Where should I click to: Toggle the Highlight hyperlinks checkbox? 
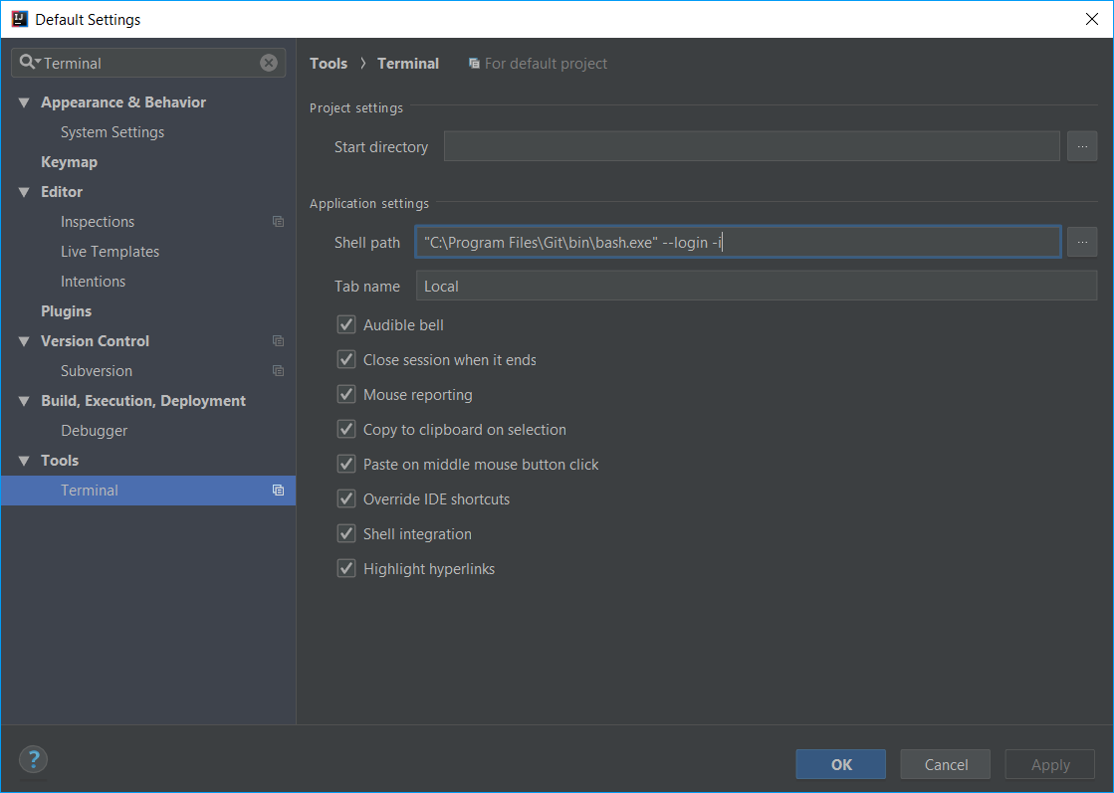click(346, 569)
